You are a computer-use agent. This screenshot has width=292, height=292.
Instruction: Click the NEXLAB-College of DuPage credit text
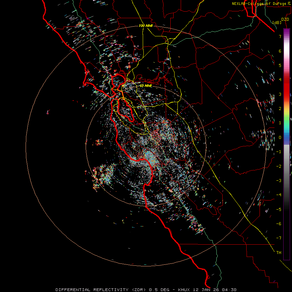coord(261,4)
